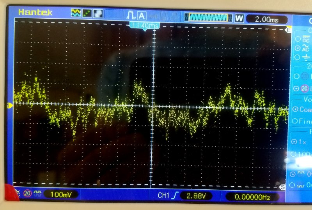Click the 1.140ms horizontal trigger position marker

pyautogui.click(x=144, y=25)
